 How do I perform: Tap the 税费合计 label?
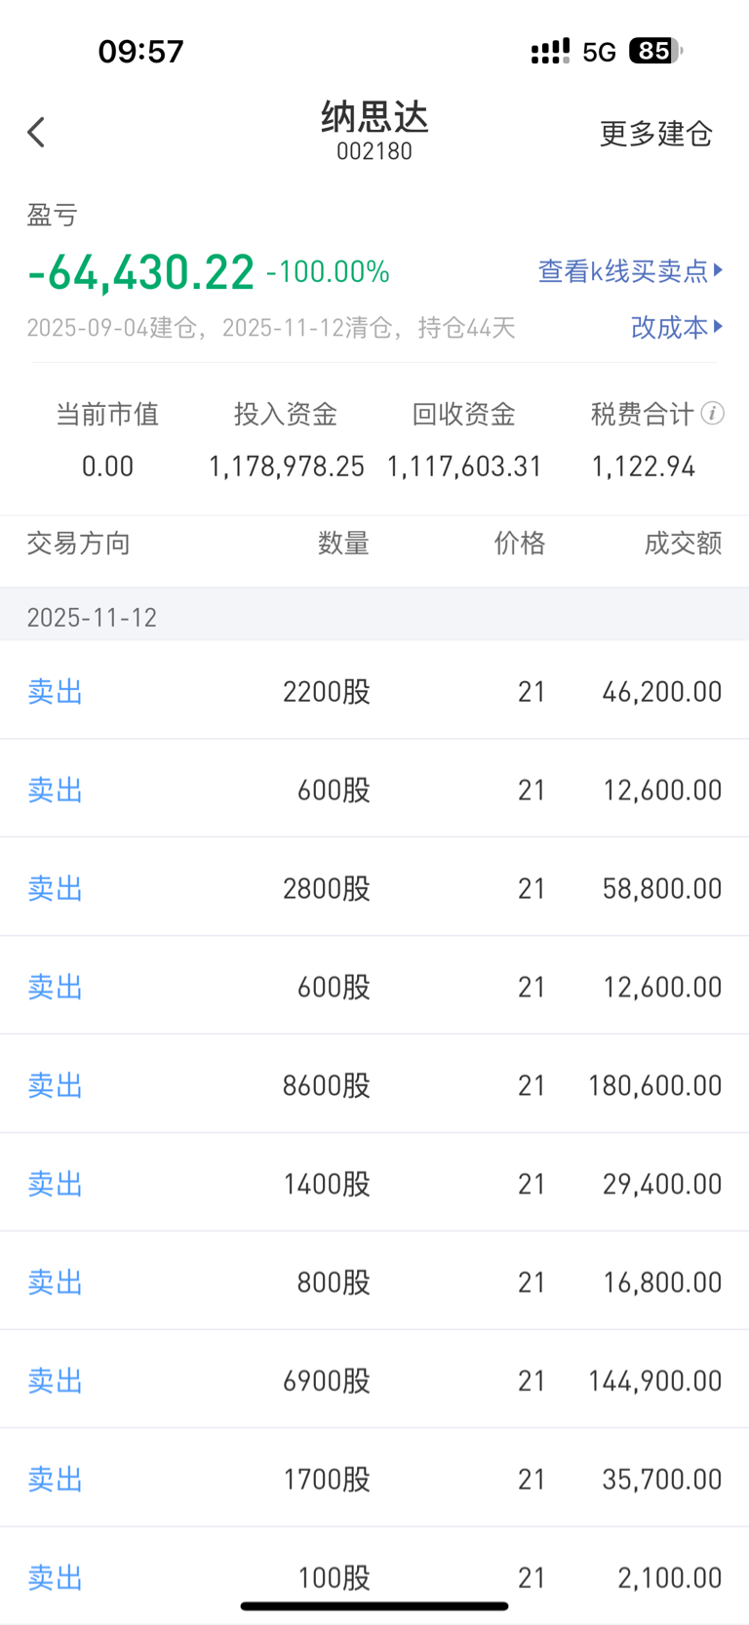coord(643,414)
